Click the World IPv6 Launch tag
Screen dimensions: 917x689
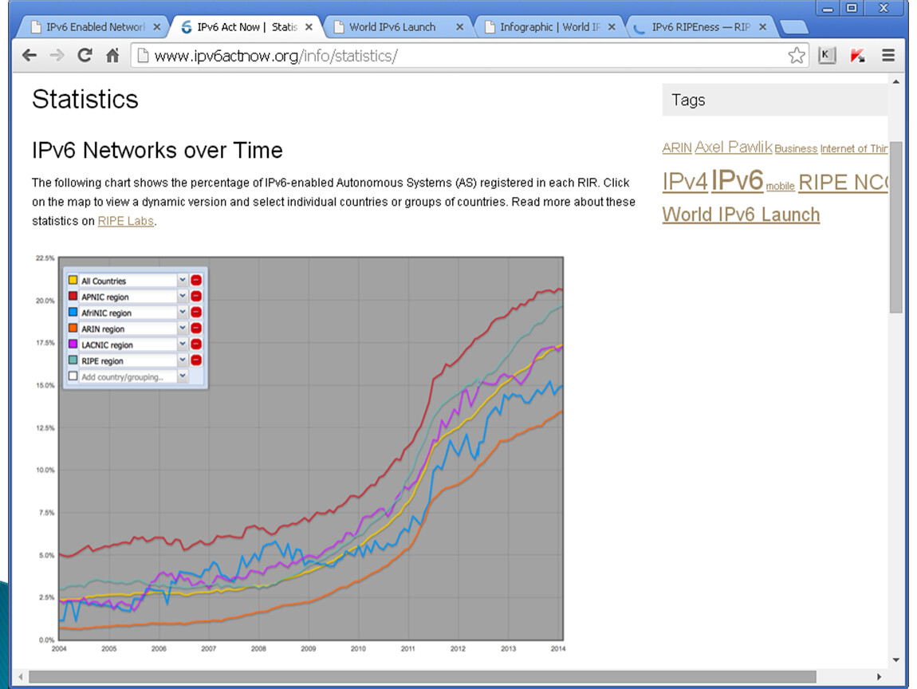[x=741, y=215]
